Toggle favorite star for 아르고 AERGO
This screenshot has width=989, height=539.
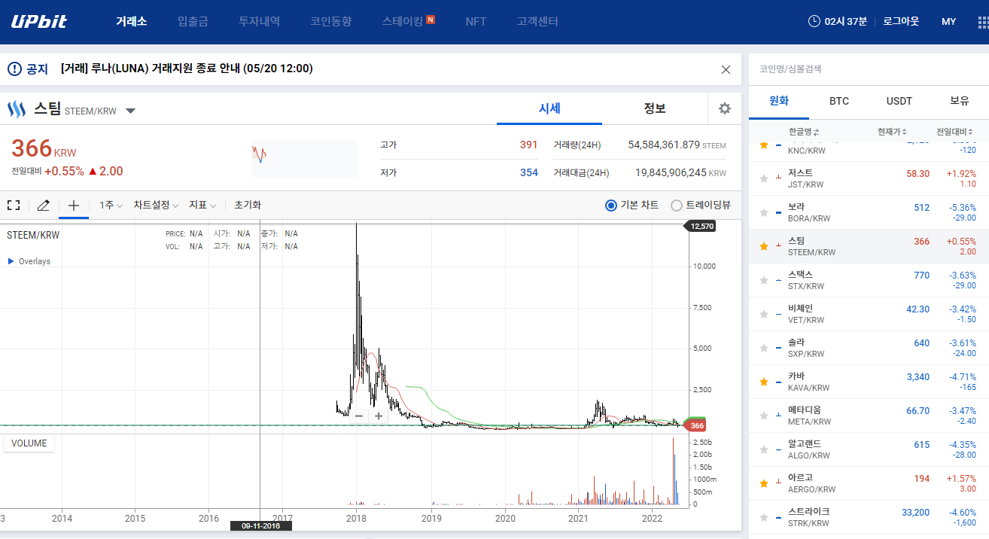(x=764, y=483)
